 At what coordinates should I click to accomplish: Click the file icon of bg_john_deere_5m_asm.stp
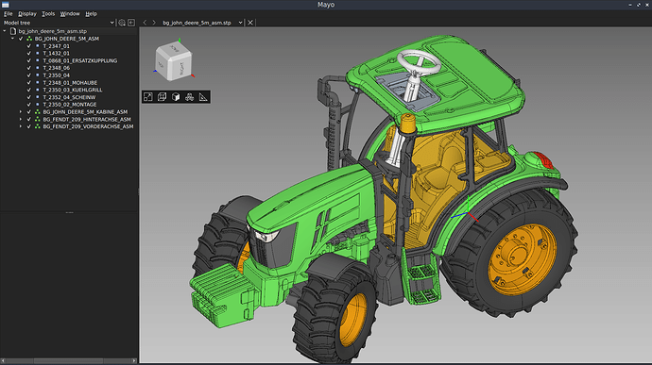click(13, 31)
